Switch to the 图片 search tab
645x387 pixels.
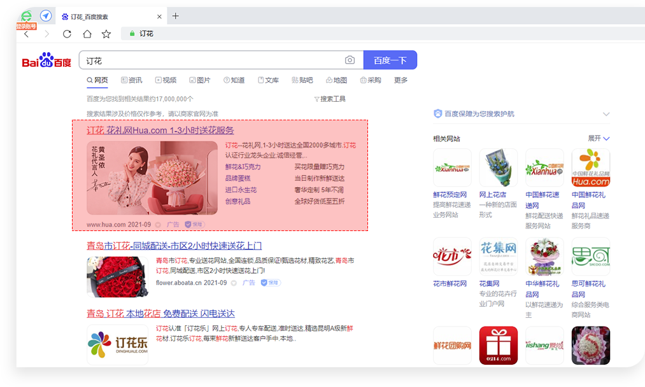(200, 80)
